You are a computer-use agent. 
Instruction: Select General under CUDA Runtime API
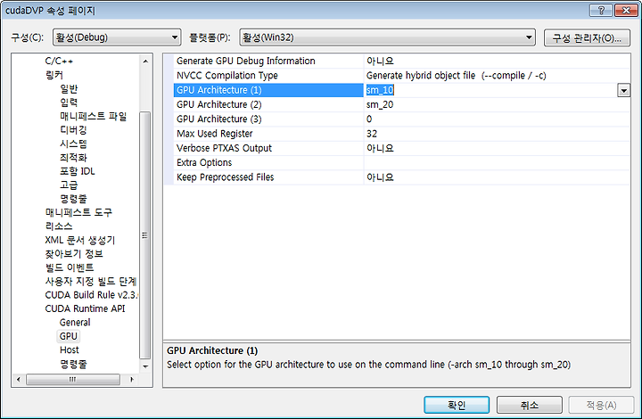coord(75,323)
